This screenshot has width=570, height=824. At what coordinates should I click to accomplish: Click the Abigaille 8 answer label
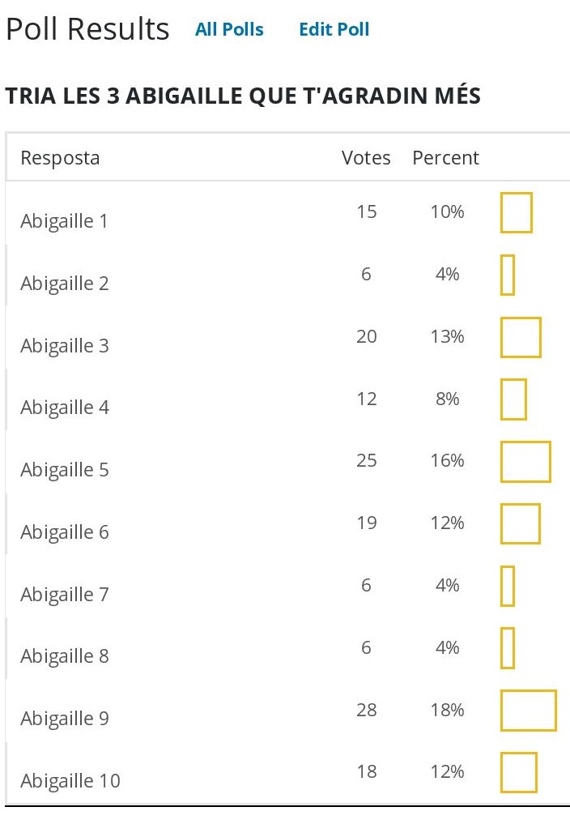pyautogui.click(x=65, y=656)
